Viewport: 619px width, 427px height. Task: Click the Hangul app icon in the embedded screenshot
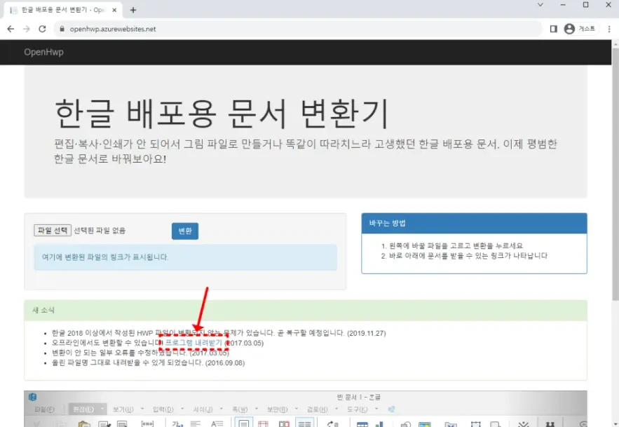(x=32, y=397)
